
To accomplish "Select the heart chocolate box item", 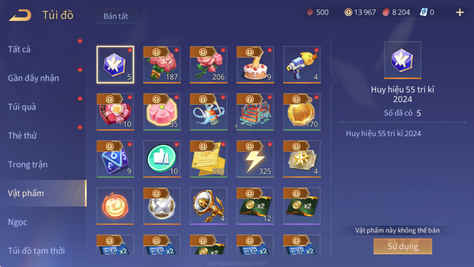I will [115, 112].
